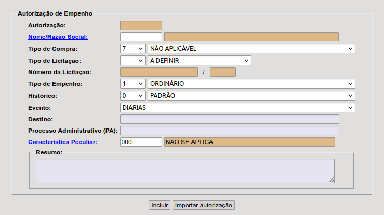The image size is (384, 215).
Task: Expand the PADRÃO history dropdown
Action: coord(251,96)
